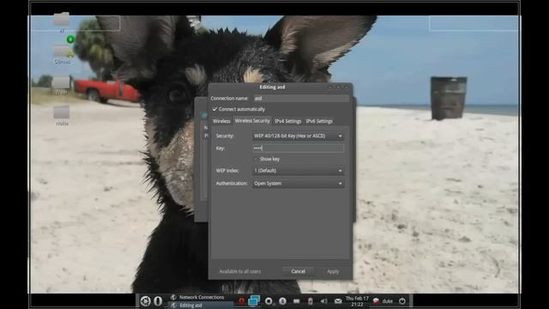Click the Apply button in the dialog

[333, 271]
